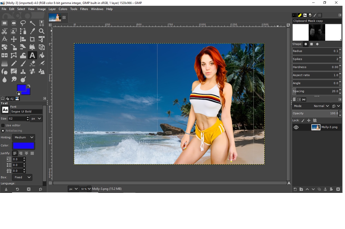Click the Aa font selector button

5,110
